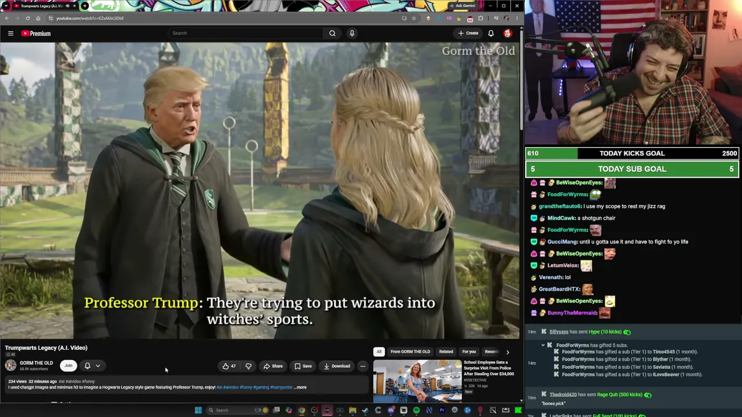Click the MindCawk username in chat
The height and width of the screenshot is (417, 742).
(561, 218)
